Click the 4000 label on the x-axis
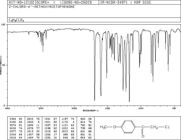 (x=8, y=108)
